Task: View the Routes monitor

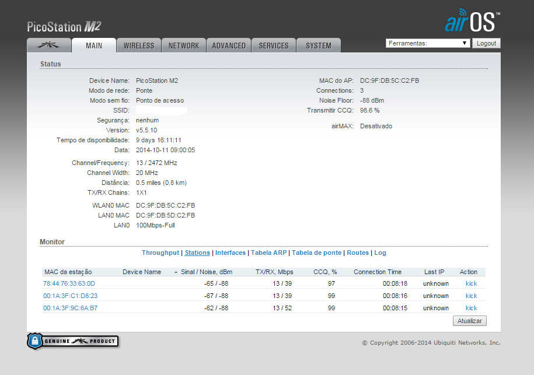Action: click(358, 253)
